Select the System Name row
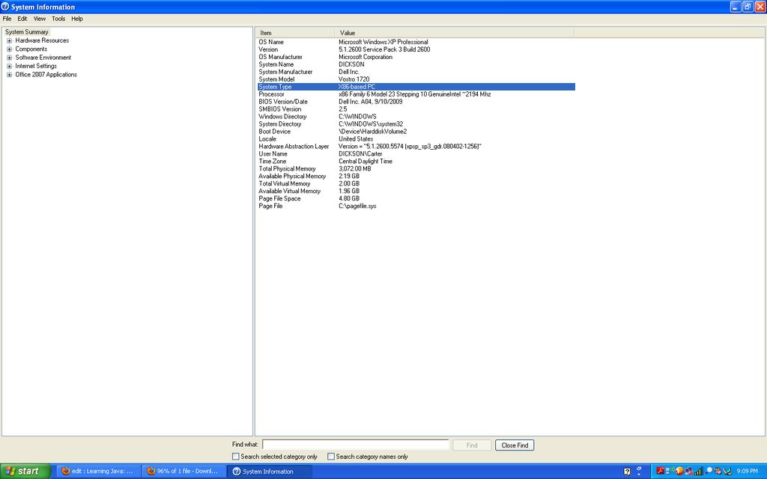Viewport: 767px width, 479px height. (x=416, y=64)
